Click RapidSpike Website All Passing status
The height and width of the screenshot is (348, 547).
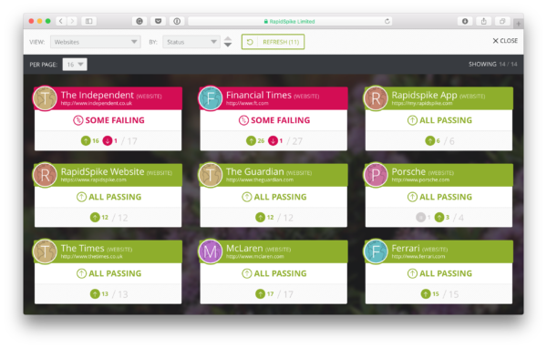108,197
